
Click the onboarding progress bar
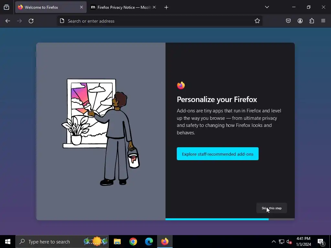[x=230, y=219]
